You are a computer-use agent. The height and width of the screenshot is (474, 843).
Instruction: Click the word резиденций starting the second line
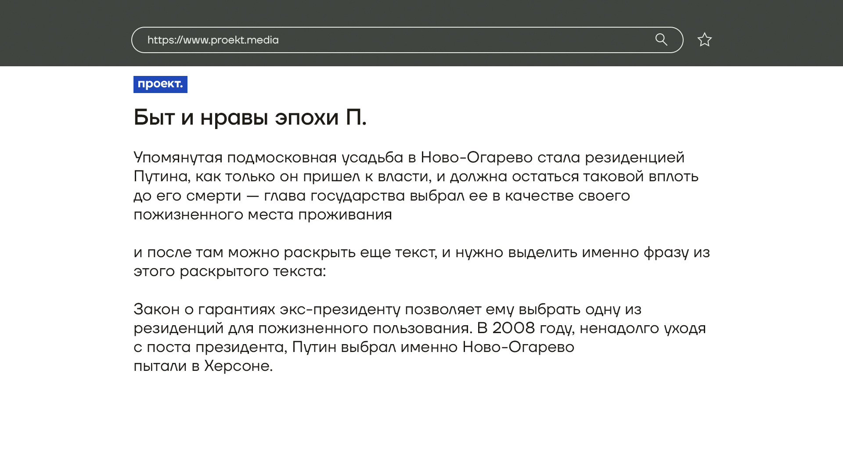[x=178, y=328]
